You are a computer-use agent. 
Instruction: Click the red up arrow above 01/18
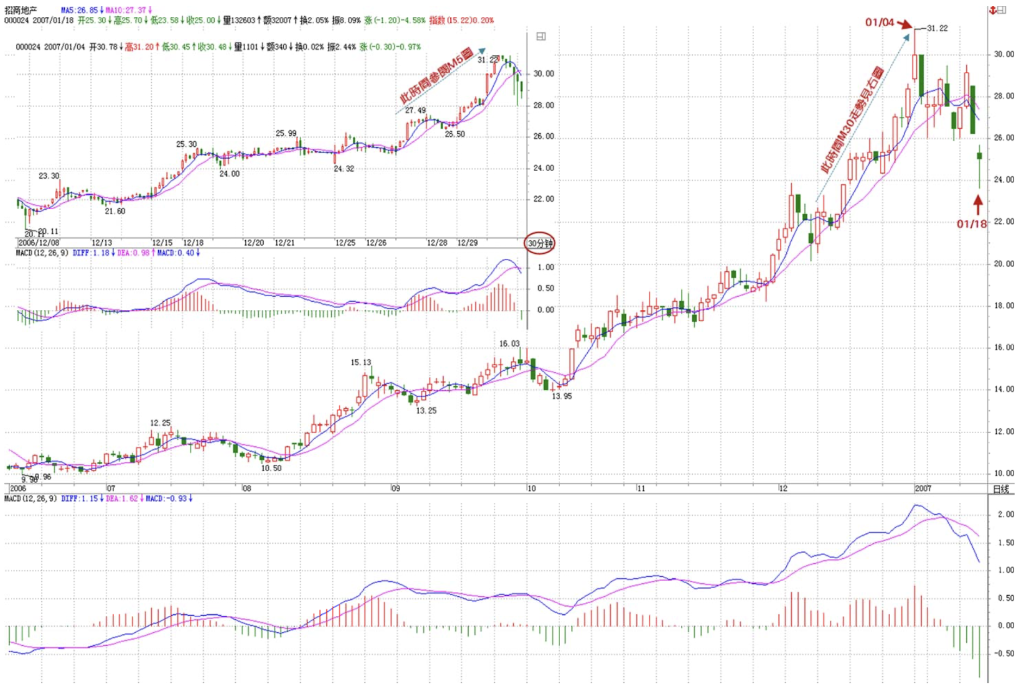pos(978,204)
